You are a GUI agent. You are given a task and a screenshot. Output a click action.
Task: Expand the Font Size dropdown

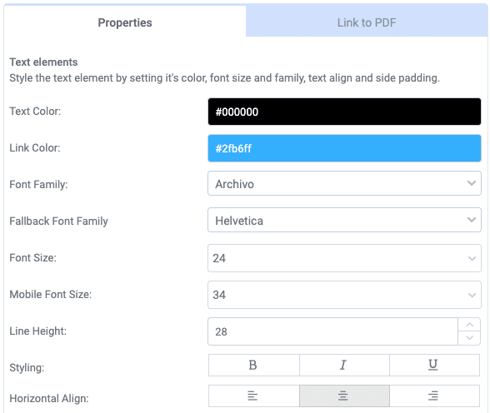pos(344,258)
